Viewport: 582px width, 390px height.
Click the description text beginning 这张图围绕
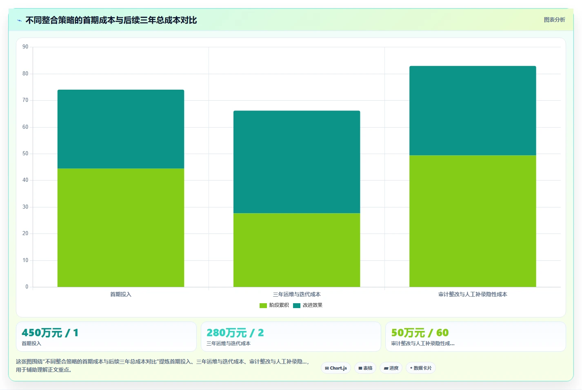pyautogui.click(x=163, y=366)
